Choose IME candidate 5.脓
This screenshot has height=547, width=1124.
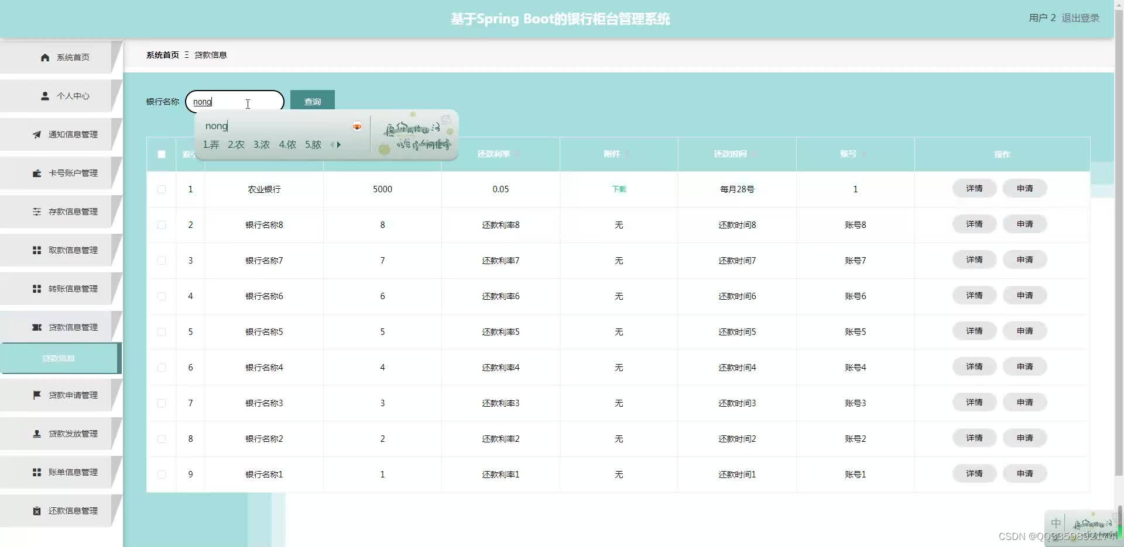313,144
